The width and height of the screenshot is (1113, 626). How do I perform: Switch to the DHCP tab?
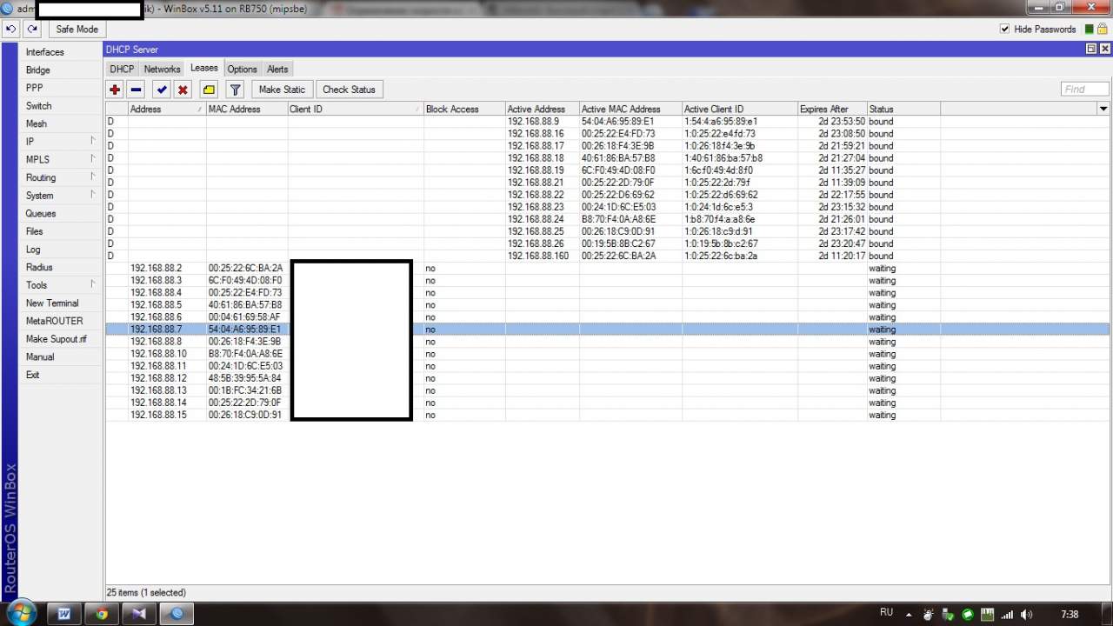122,69
